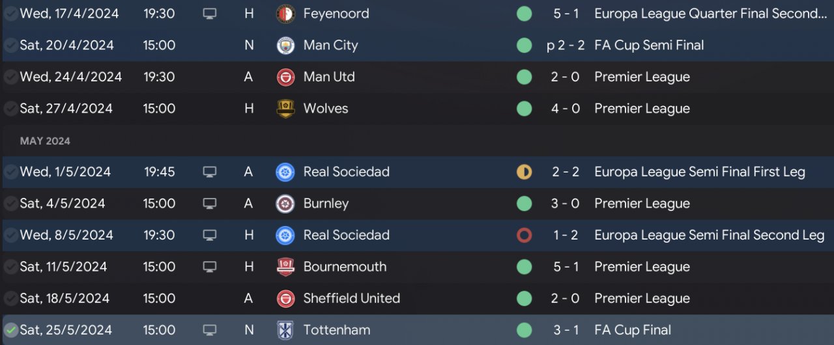Image resolution: width=834 pixels, height=345 pixels.
Task: Open the Bournemouth team link
Action: coord(345,267)
